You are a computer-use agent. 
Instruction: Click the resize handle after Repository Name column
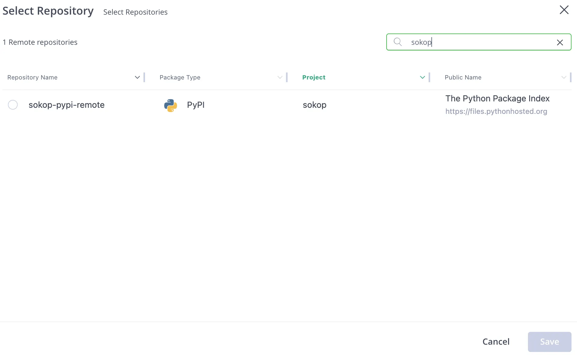tap(144, 77)
